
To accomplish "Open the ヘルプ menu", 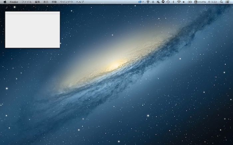I will pyautogui.click(x=80, y=2).
